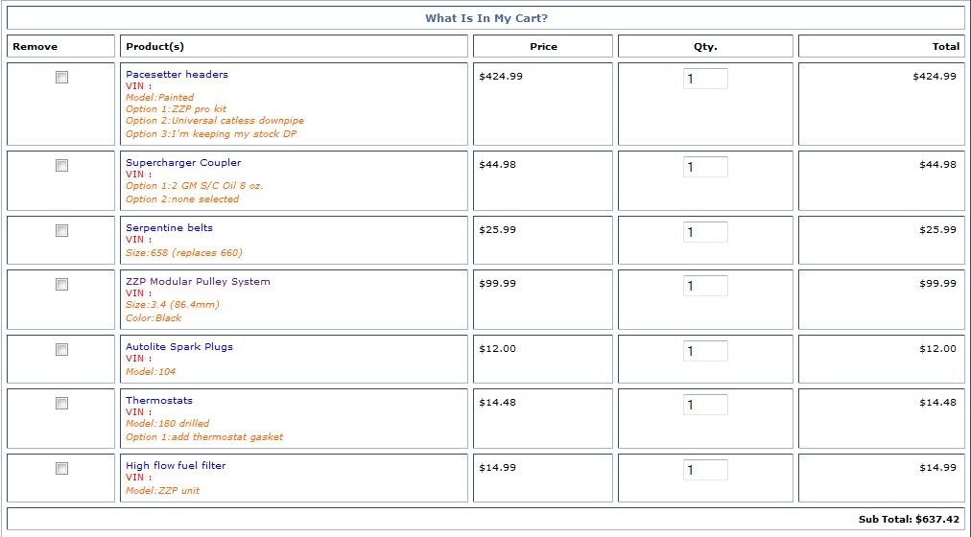Open the Autolite Spark Plugs link
Screen dimensions: 971x537
tap(178, 346)
